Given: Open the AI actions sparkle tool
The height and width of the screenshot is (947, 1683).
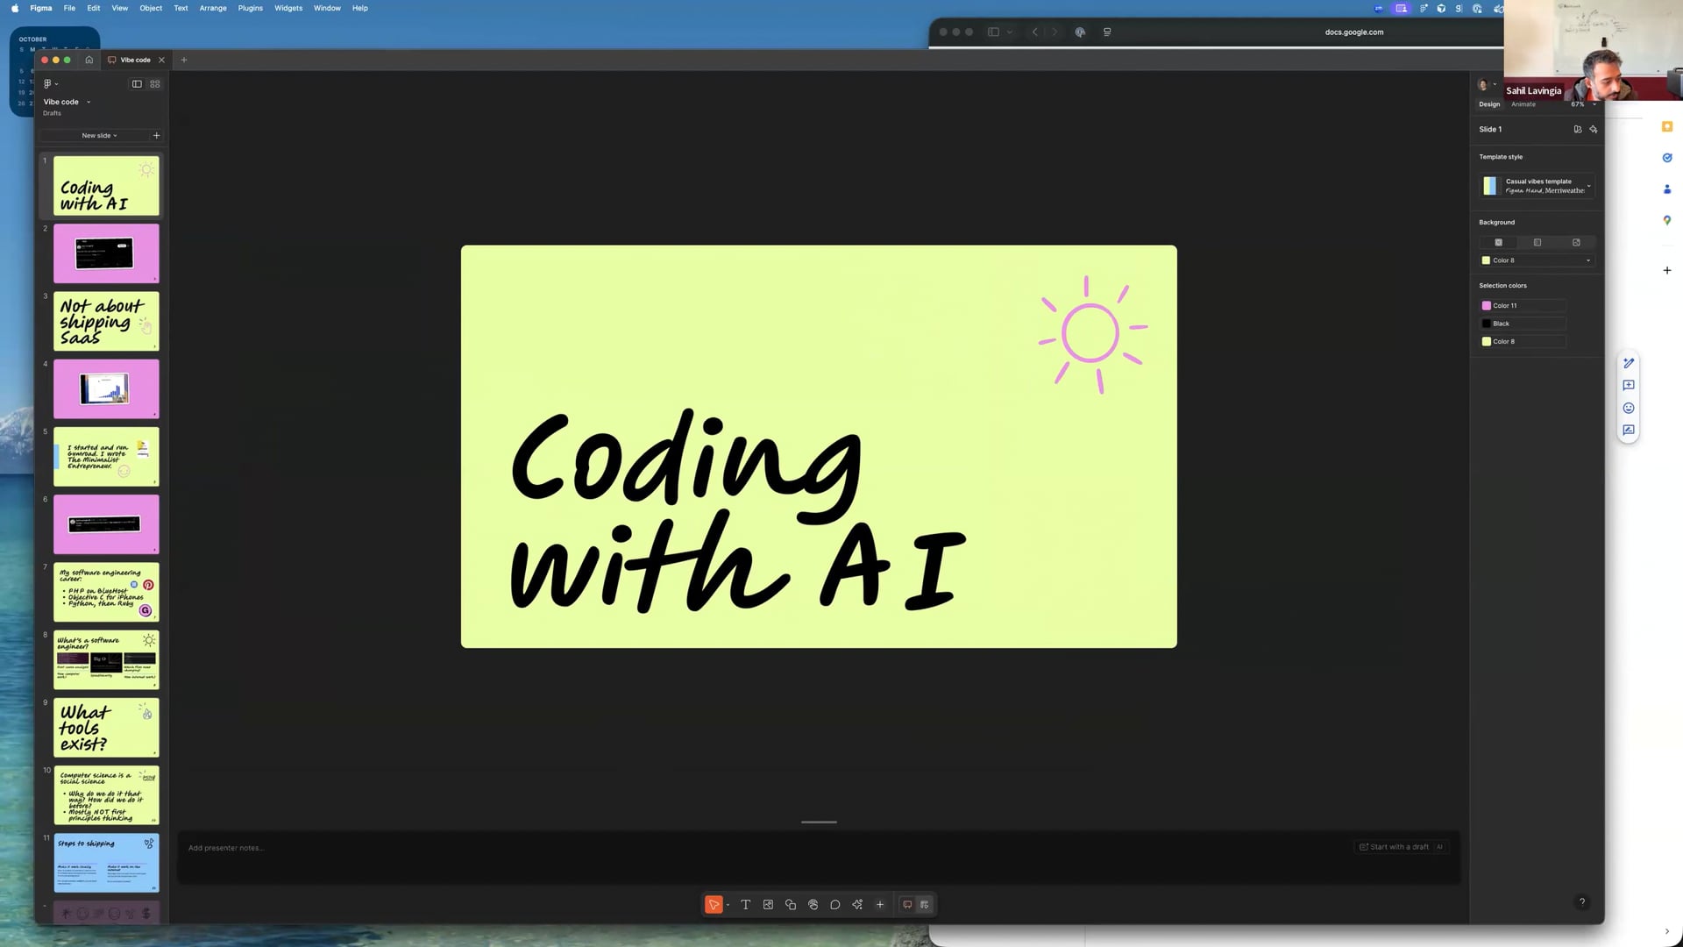Looking at the screenshot, I should tap(857, 904).
